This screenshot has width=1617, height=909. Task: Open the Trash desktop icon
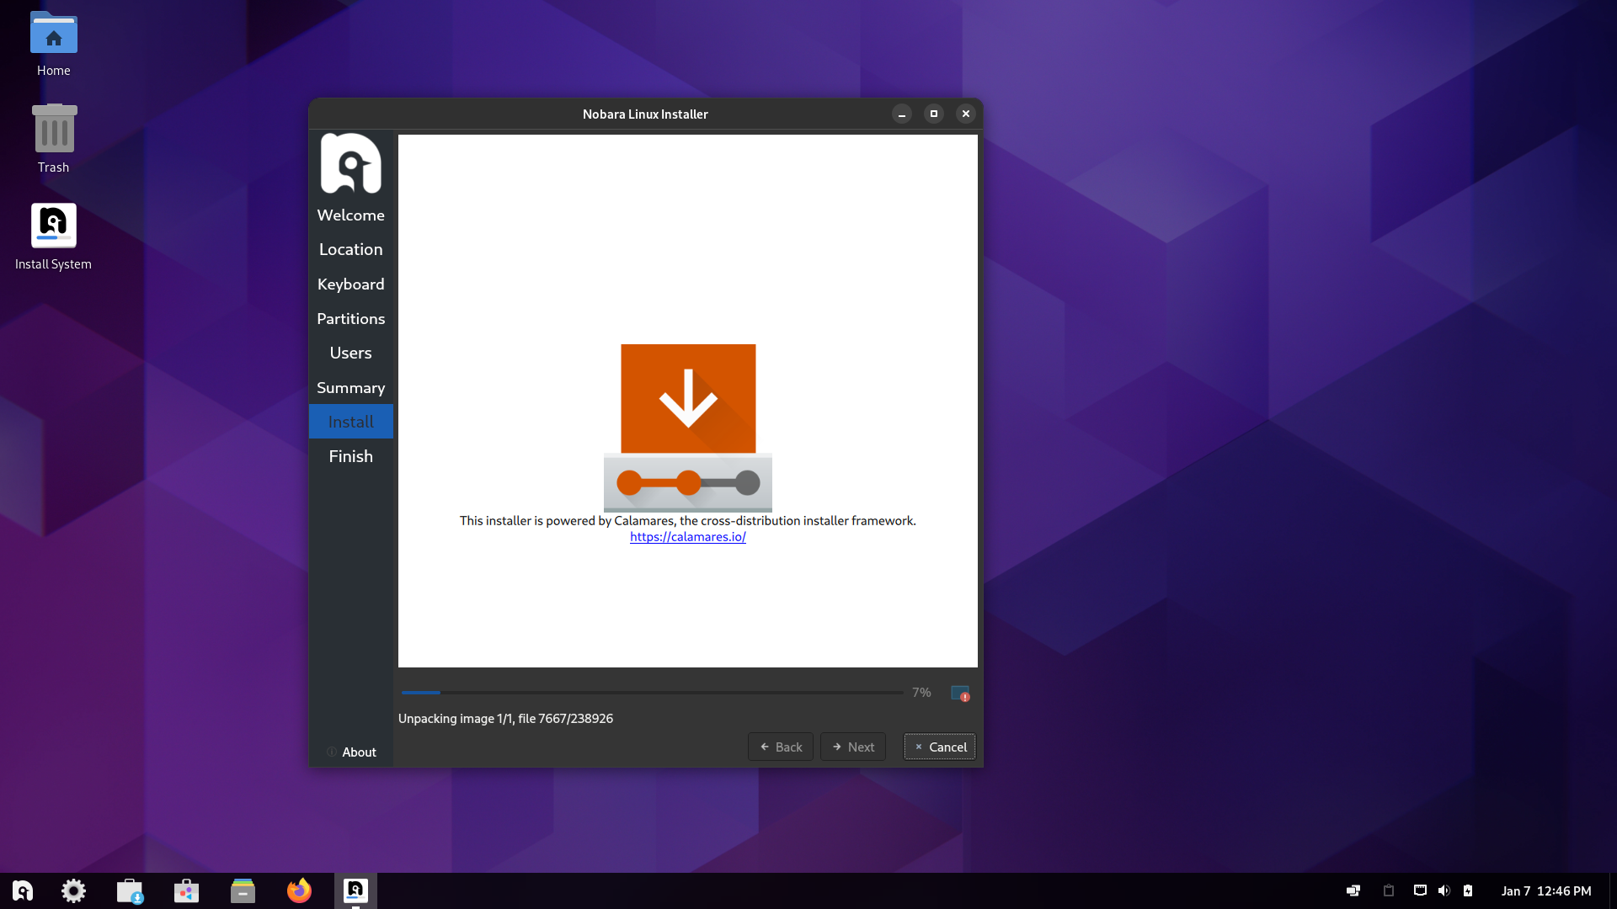53,139
